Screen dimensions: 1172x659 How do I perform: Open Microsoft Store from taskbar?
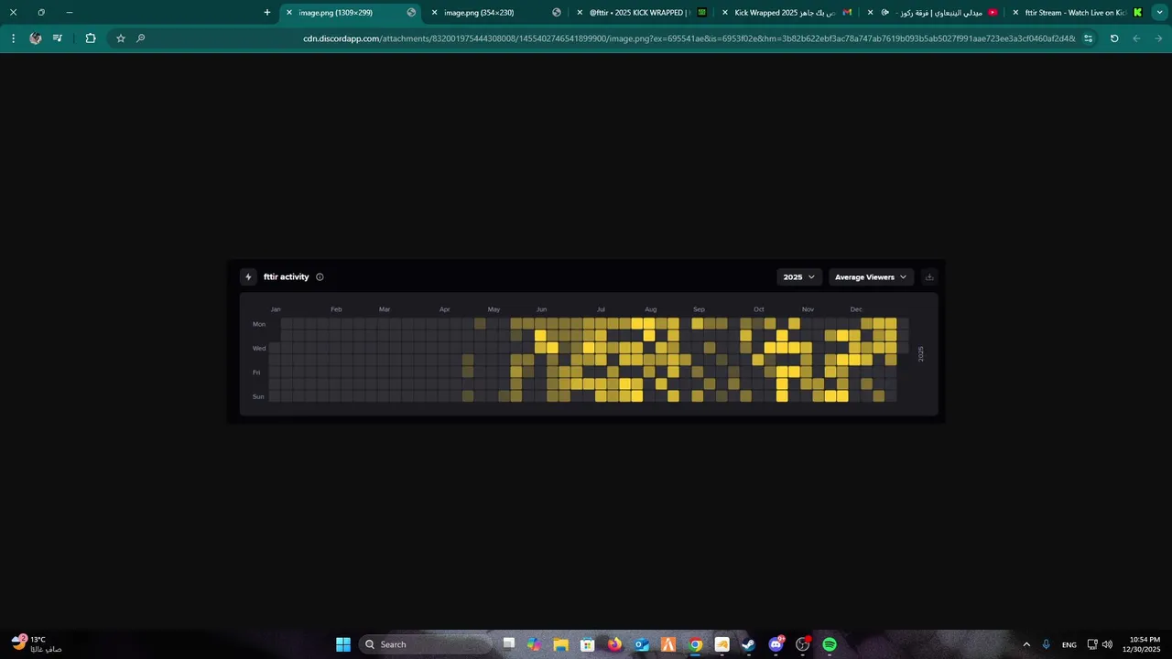click(x=588, y=644)
